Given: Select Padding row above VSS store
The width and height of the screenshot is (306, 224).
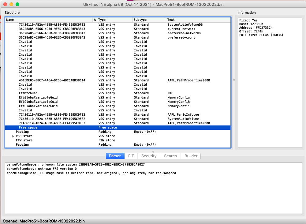Looking at the screenshot, I should 118,132.
